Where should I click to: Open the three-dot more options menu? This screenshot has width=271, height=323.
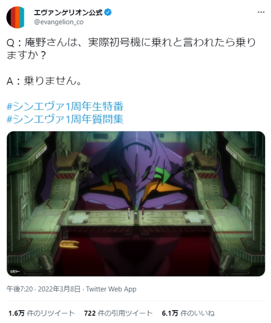pos(261,12)
